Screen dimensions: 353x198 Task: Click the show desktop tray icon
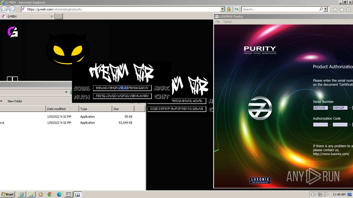[350, 194]
